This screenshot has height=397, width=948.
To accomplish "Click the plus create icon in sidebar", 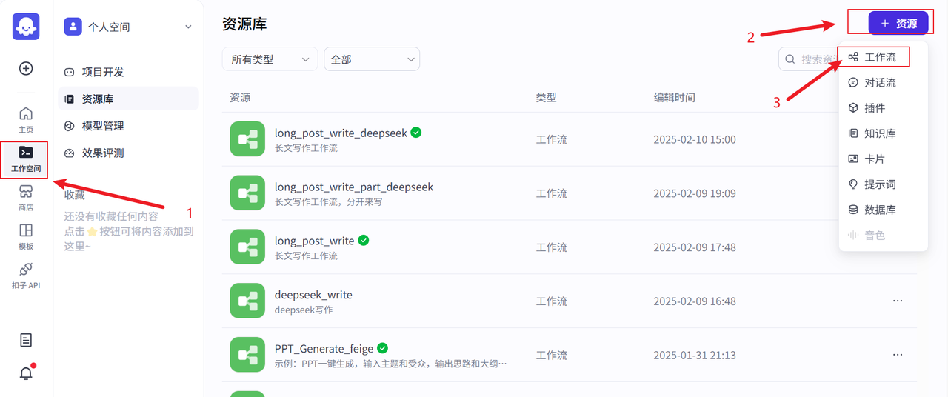I will 26,68.
